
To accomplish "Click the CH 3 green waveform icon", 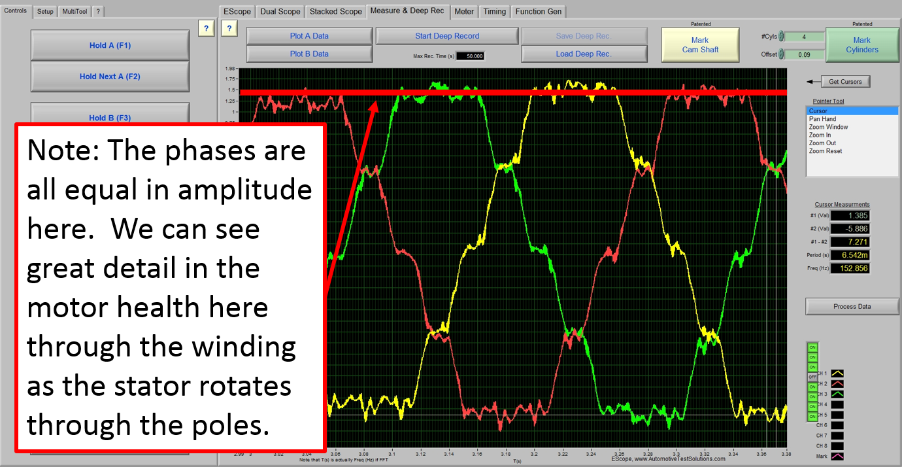I will tap(836, 394).
